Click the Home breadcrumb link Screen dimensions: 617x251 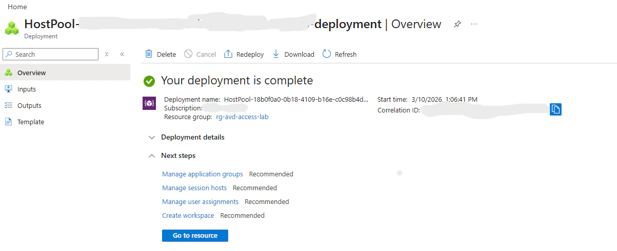coord(17,7)
